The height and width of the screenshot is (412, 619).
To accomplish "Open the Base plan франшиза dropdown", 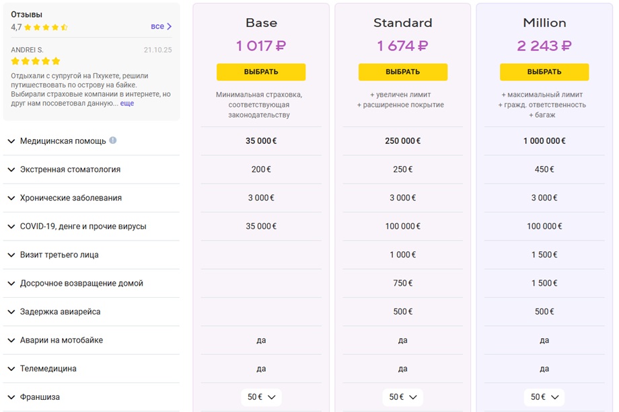I will click(261, 397).
